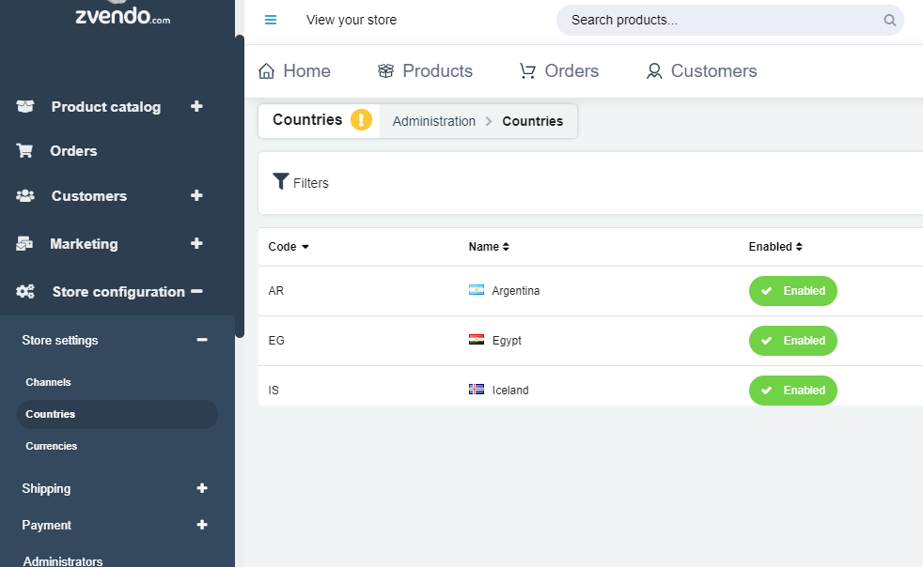The width and height of the screenshot is (923, 567).
Task: Click the search magnifier icon
Action: pos(889,21)
